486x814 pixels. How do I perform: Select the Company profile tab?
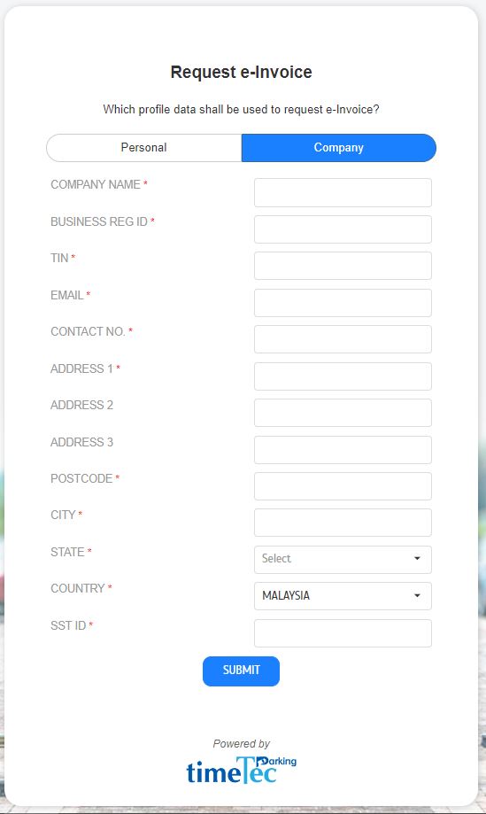tap(339, 148)
